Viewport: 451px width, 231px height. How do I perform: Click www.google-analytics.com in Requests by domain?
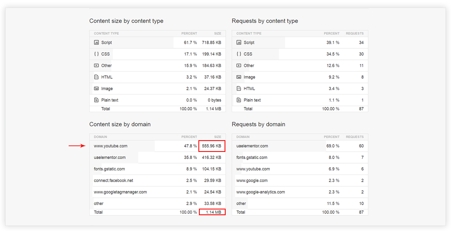(x=261, y=192)
